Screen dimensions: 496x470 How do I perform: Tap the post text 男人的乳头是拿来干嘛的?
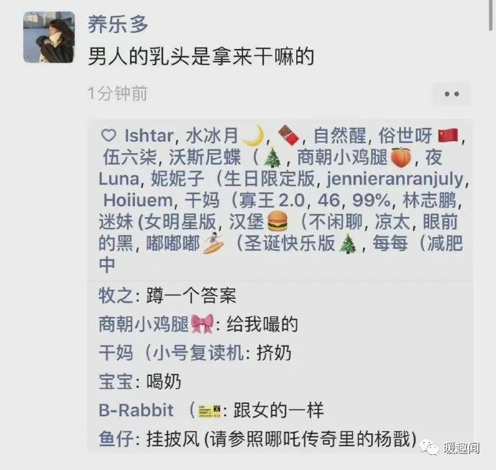(x=201, y=57)
